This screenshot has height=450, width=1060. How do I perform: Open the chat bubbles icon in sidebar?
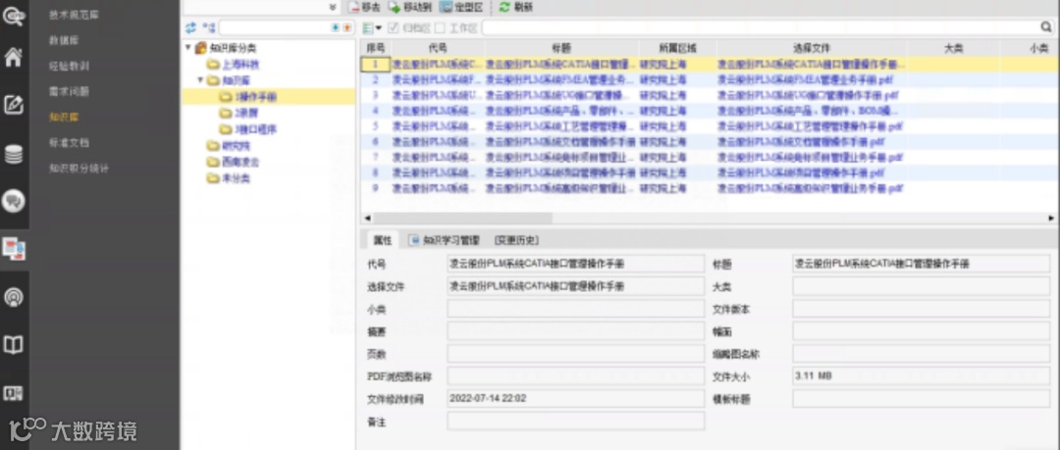point(14,201)
